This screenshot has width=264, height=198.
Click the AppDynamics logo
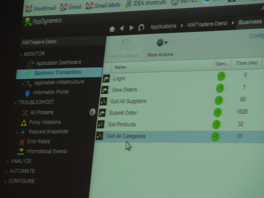click(43, 21)
